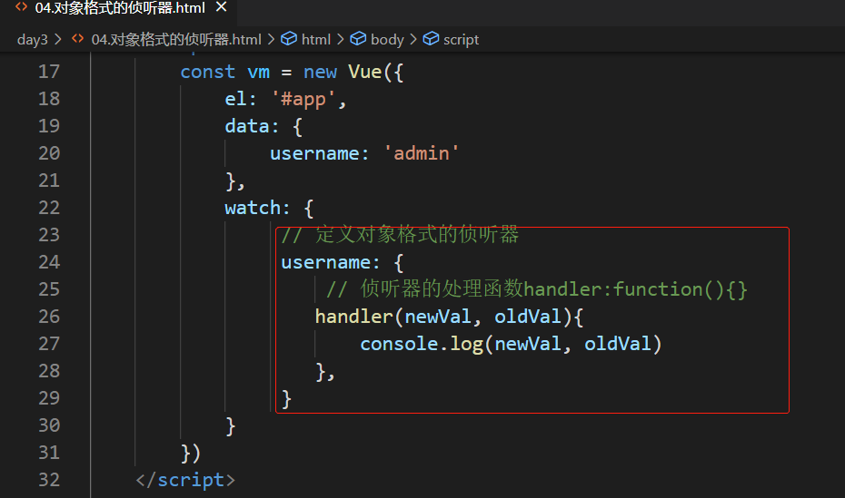Click 'username:' property on line 20
This screenshot has height=498, width=845.
(x=320, y=154)
